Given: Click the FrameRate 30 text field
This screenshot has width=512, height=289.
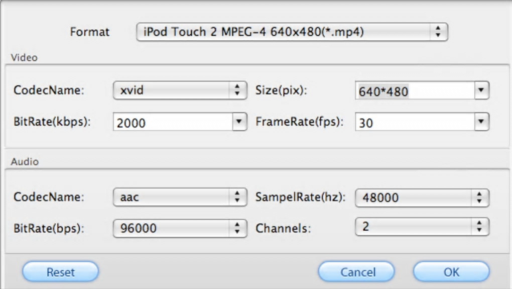Looking at the screenshot, I should point(414,122).
